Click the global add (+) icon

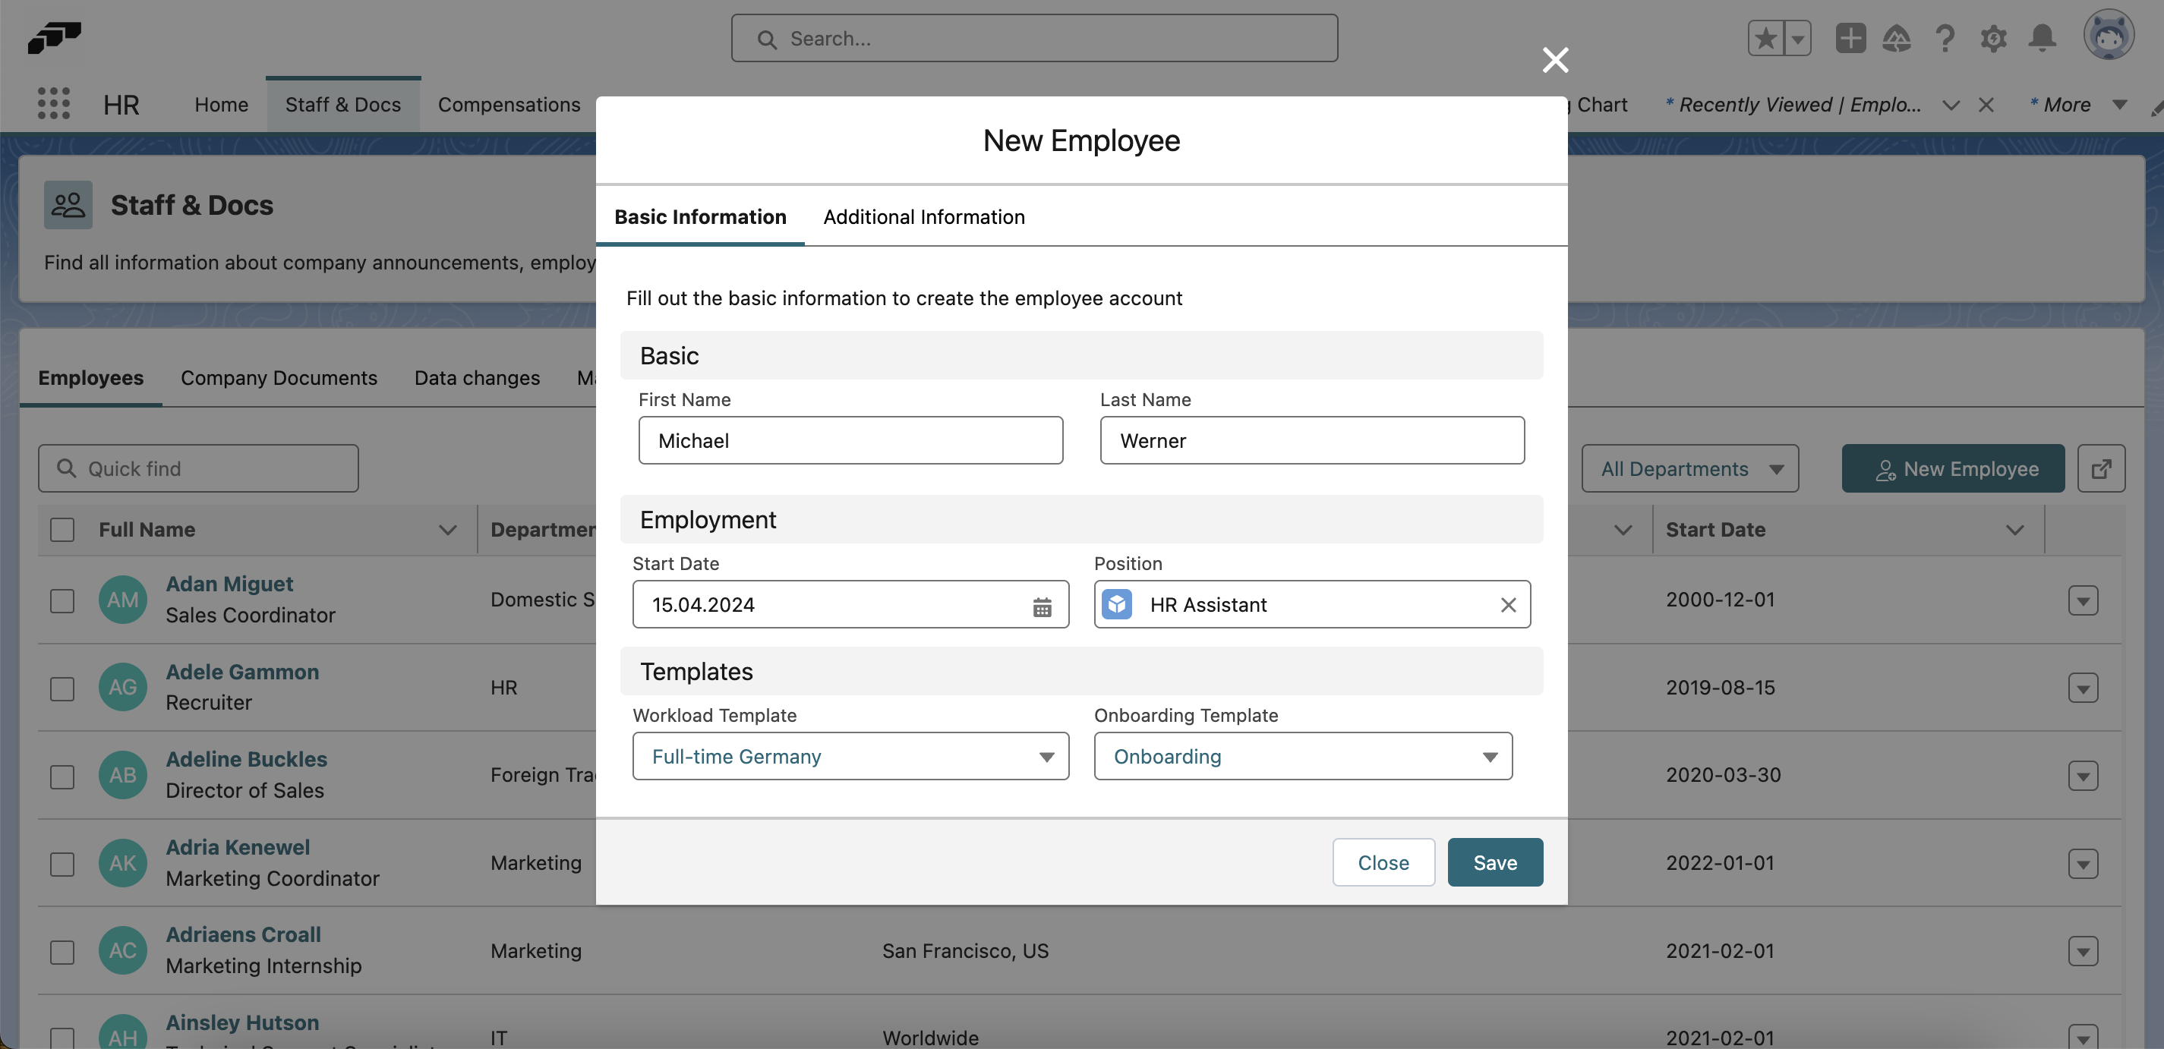pos(1850,38)
